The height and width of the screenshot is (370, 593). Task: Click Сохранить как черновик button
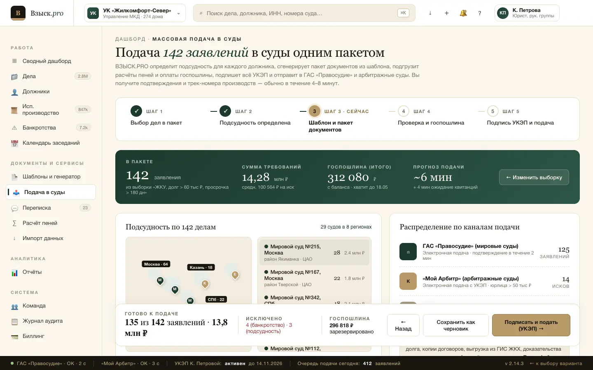456,325
